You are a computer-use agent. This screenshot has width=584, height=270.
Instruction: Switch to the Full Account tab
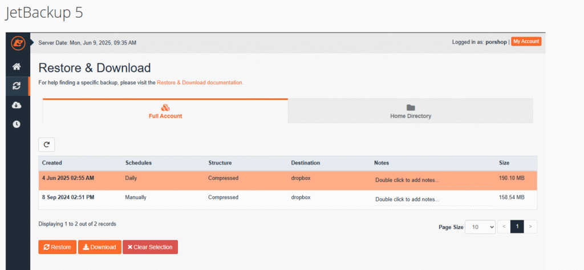(165, 111)
